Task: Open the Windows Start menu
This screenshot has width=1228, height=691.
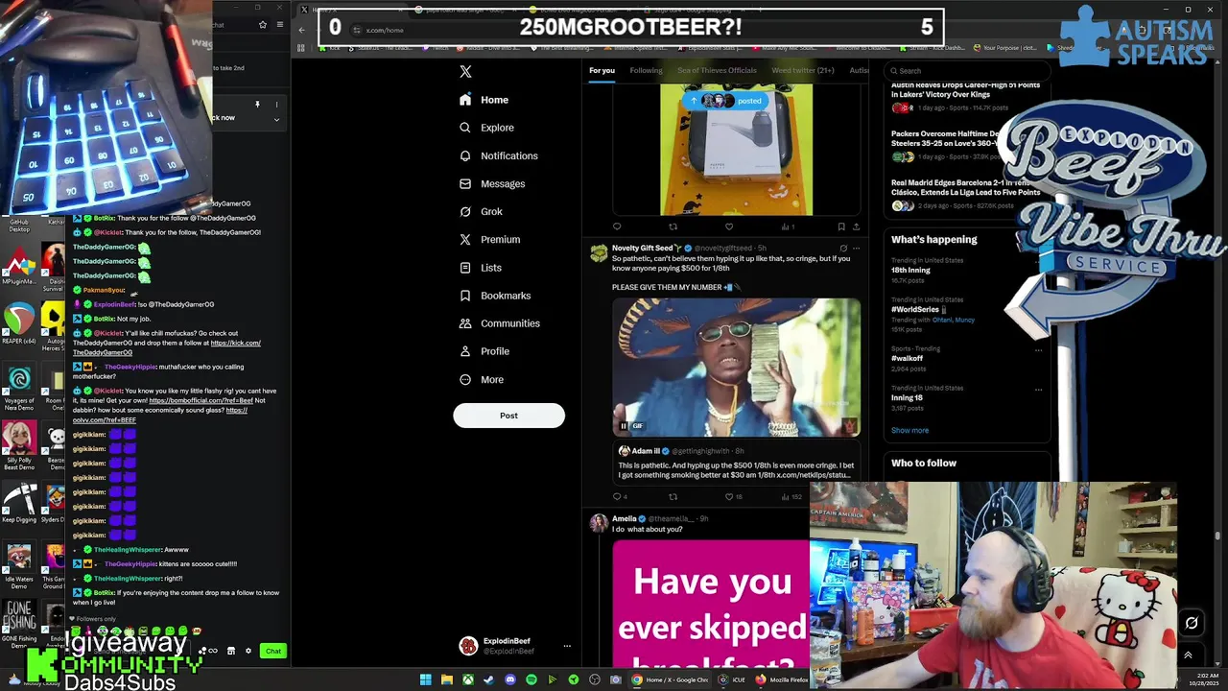Action: tap(425, 679)
